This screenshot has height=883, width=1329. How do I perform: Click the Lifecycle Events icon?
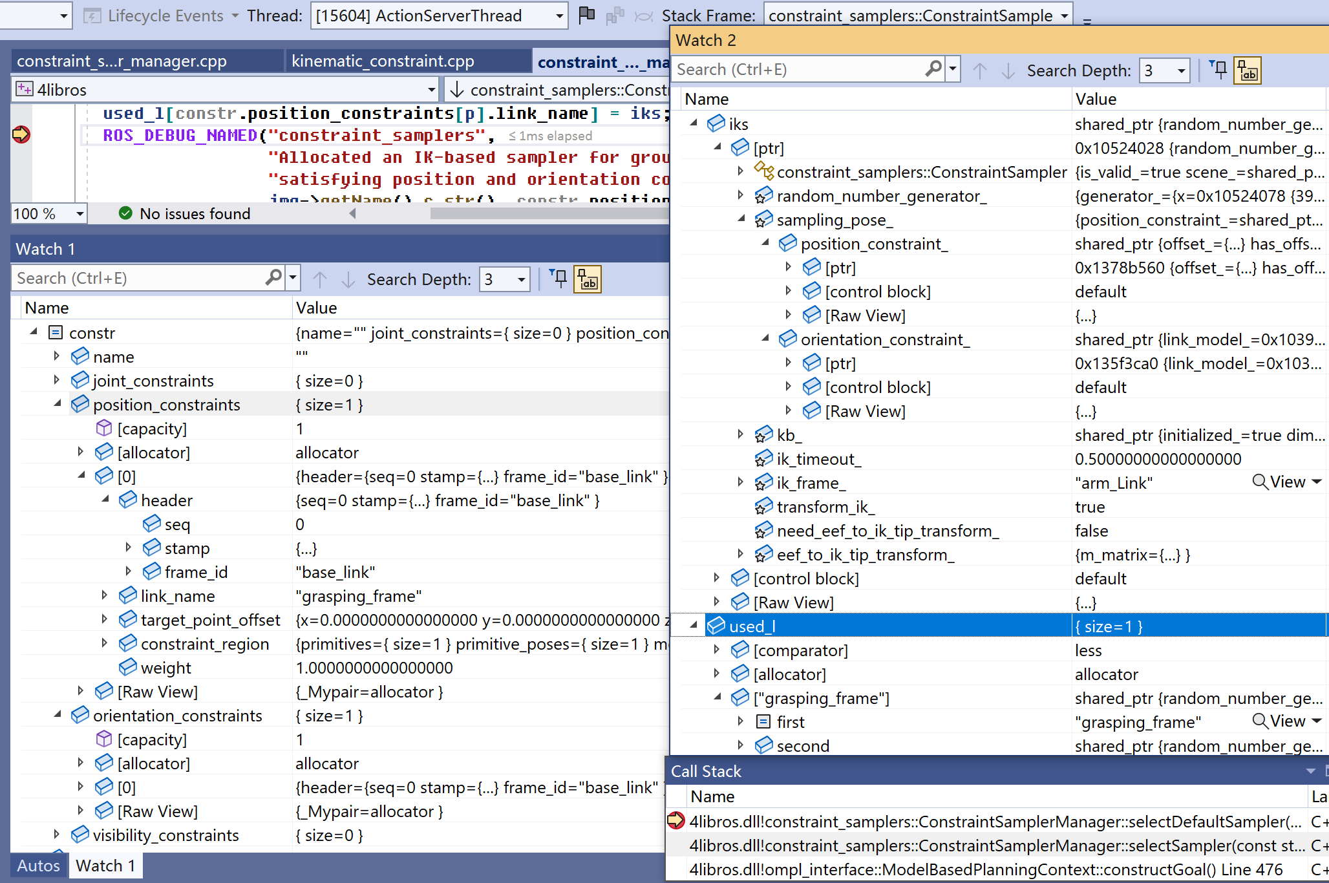(92, 16)
